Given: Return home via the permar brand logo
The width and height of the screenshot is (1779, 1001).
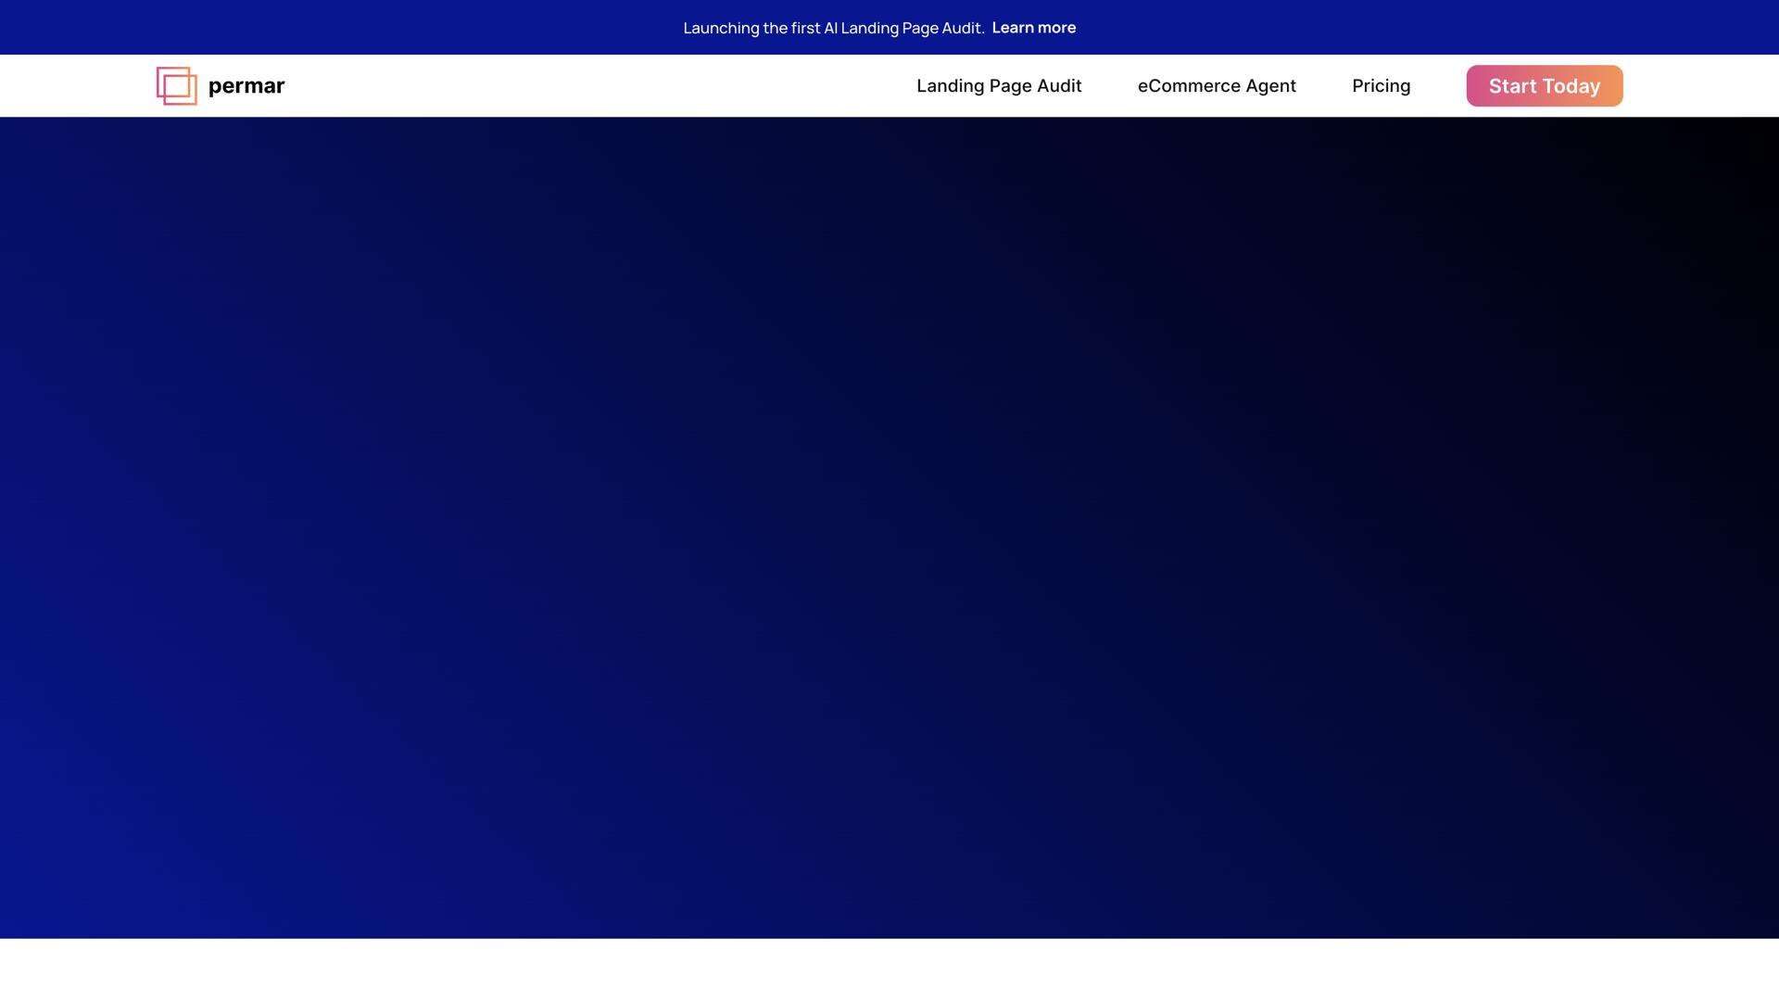Looking at the screenshot, I should coord(220,86).
